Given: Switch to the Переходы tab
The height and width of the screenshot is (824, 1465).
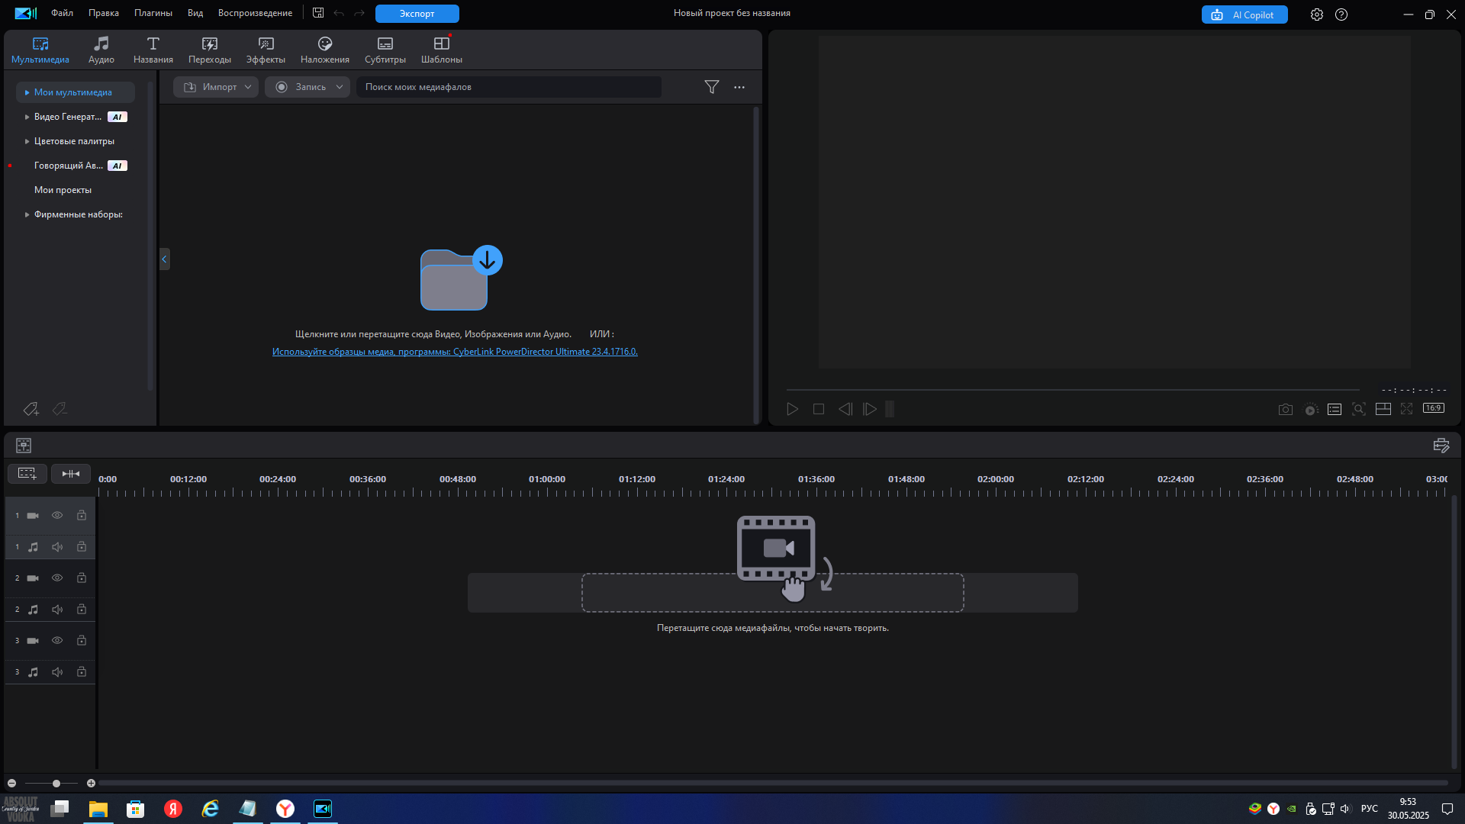Looking at the screenshot, I should 209,50.
